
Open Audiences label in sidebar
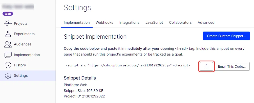coord(23,44)
